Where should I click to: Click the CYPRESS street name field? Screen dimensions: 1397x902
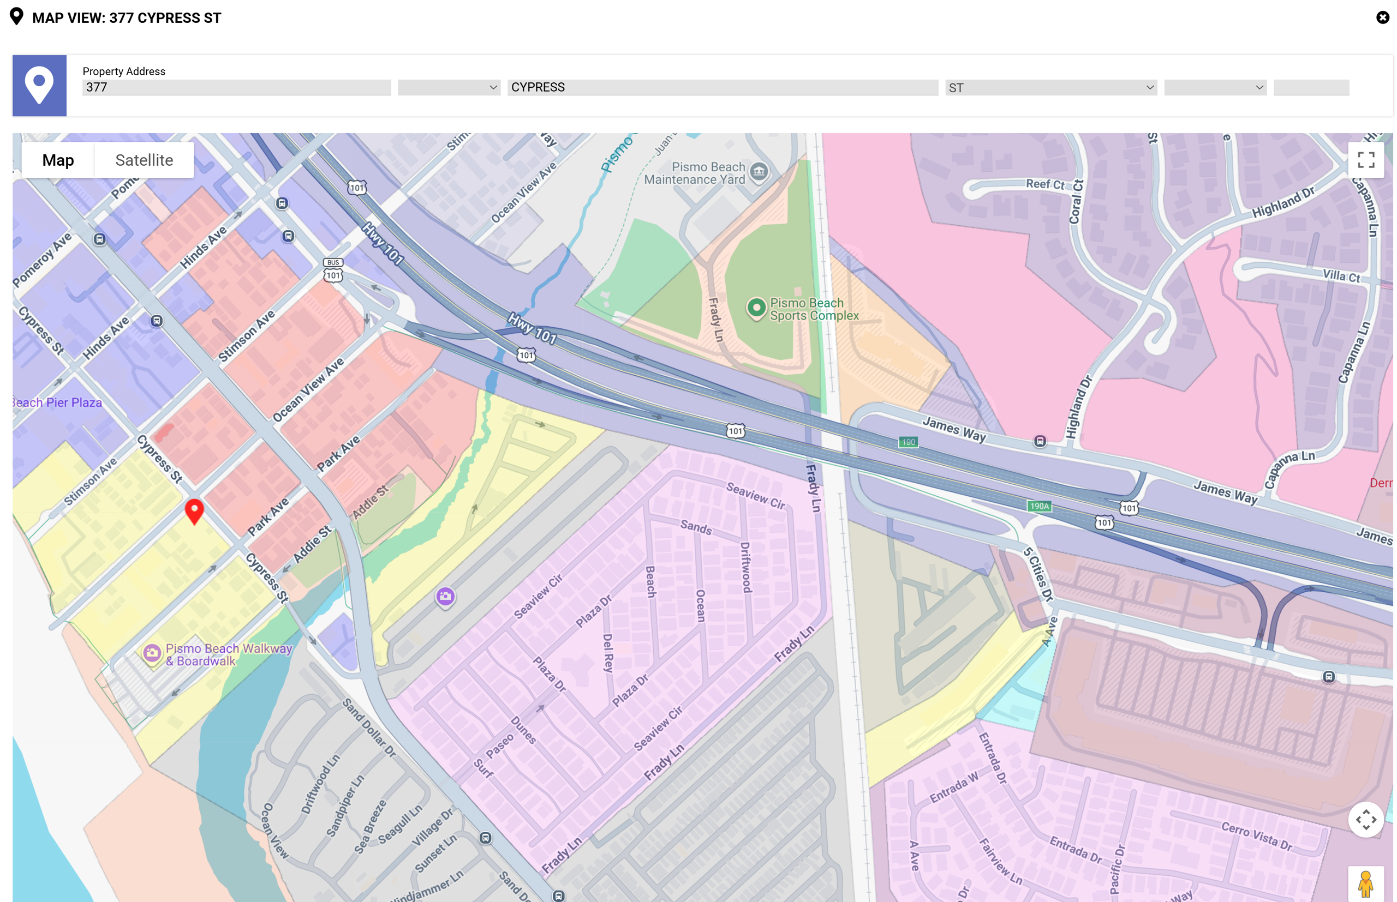(723, 87)
